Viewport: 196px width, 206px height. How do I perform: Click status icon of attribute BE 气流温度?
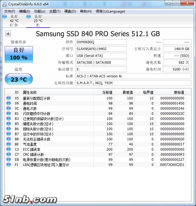coord(9,144)
